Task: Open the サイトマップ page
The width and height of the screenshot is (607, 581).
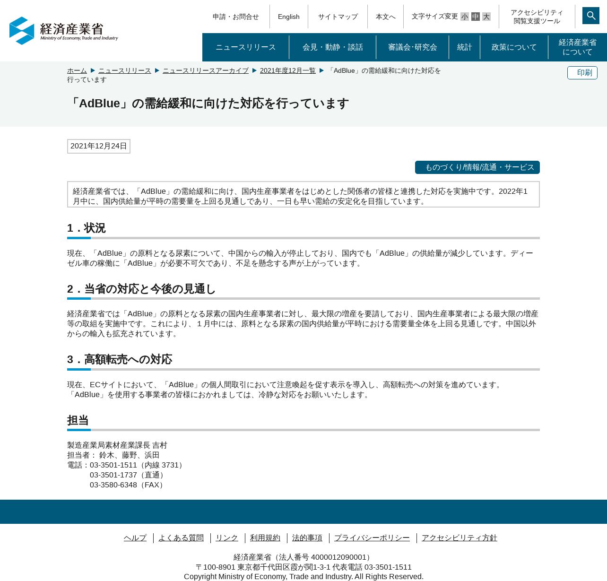Action: pyautogui.click(x=338, y=17)
